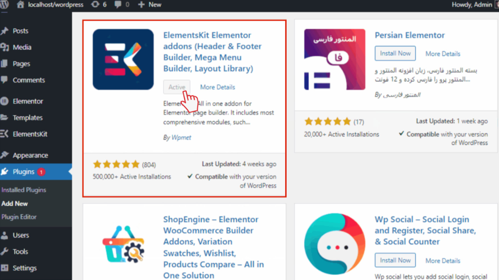Click the ElementsKit EK icon in sidebar
This screenshot has width=499, height=280.
[x=4, y=134]
